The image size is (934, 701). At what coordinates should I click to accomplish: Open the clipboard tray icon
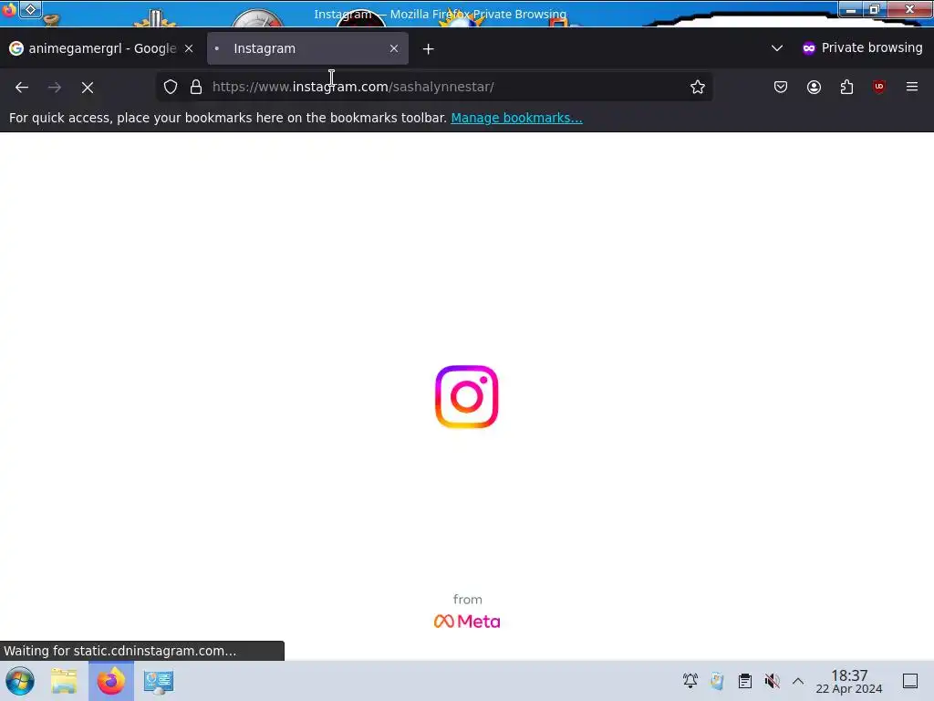coord(744,681)
